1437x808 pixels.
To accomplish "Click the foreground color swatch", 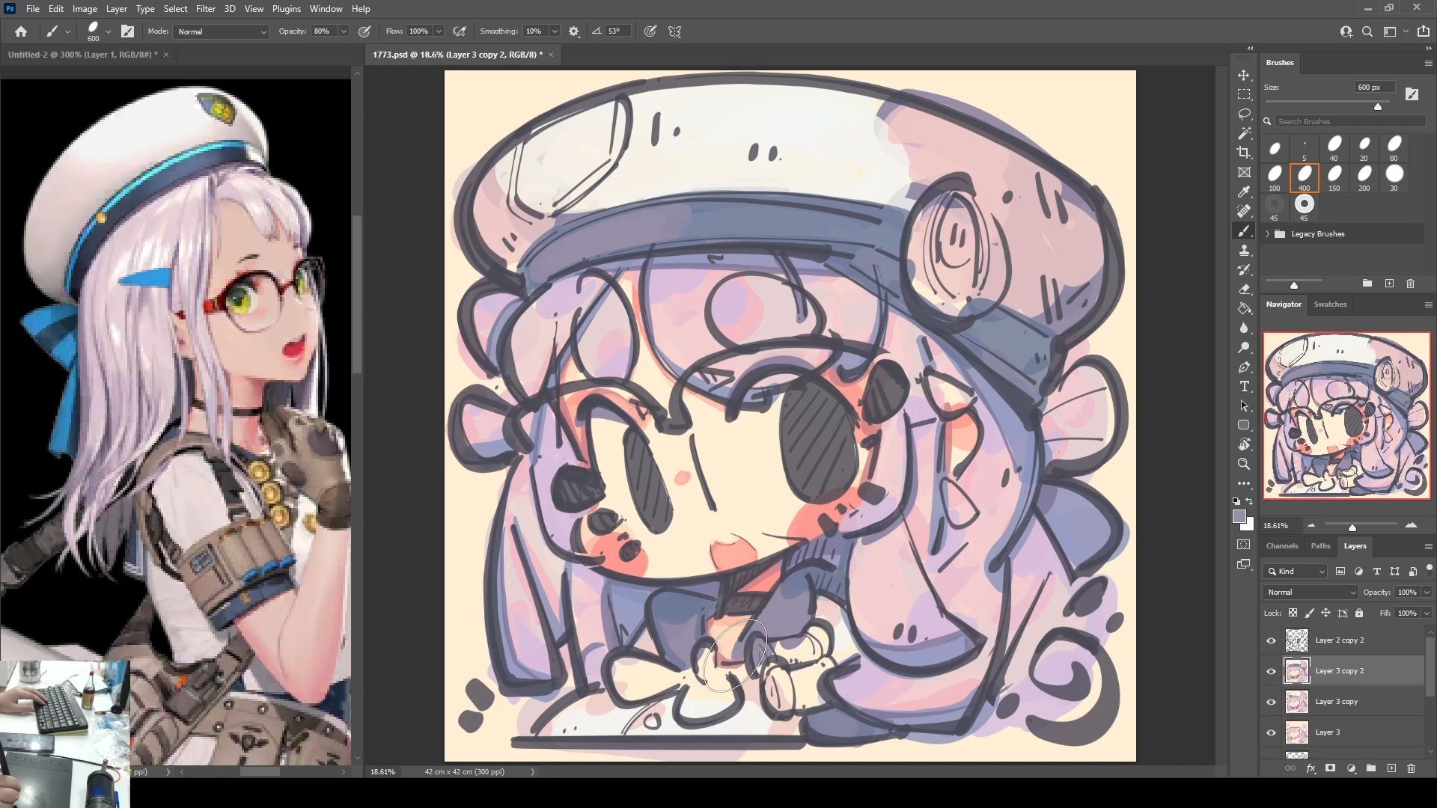I will pyautogui.click(x=1239, y=517).
